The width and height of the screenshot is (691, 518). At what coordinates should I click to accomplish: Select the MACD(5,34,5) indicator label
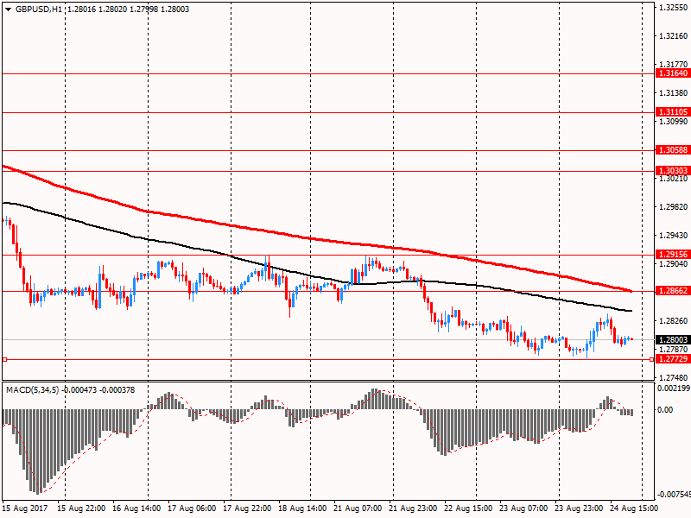32,390
